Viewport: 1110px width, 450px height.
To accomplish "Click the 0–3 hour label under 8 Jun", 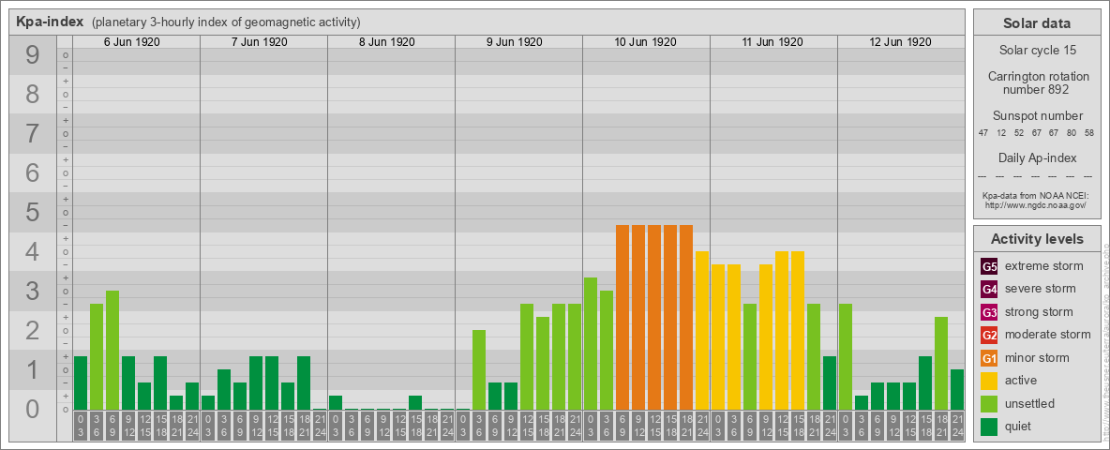I will 336,426.
